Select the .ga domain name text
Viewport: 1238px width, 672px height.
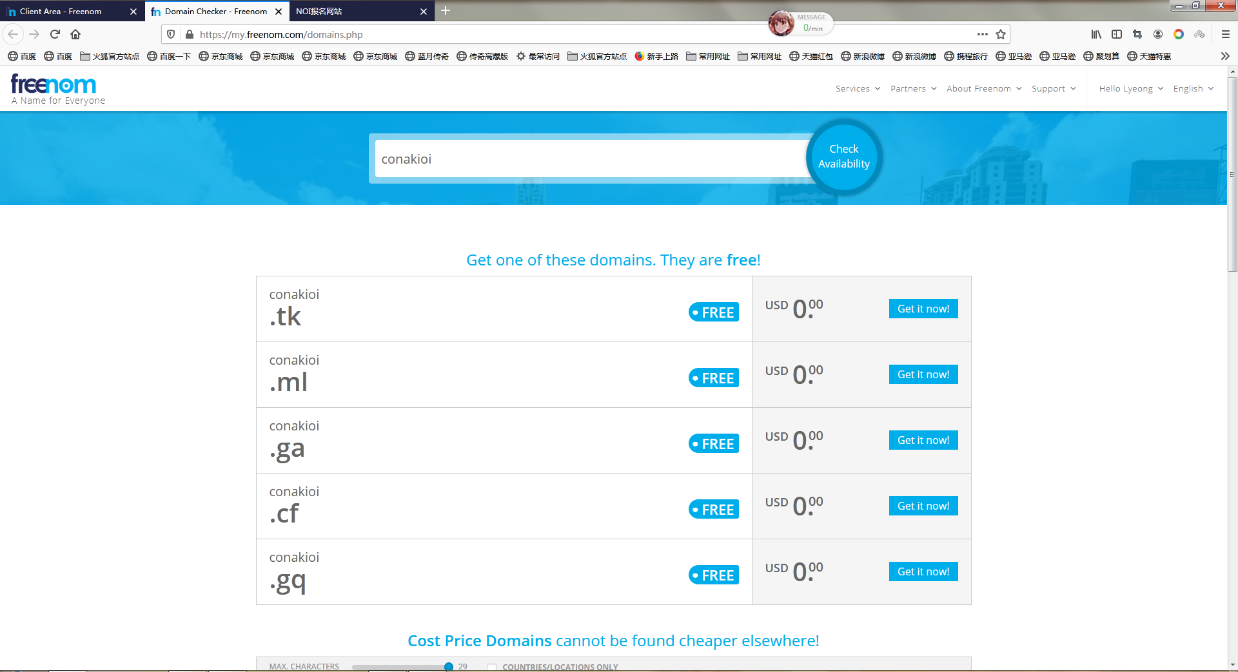(x=287, y=449)
